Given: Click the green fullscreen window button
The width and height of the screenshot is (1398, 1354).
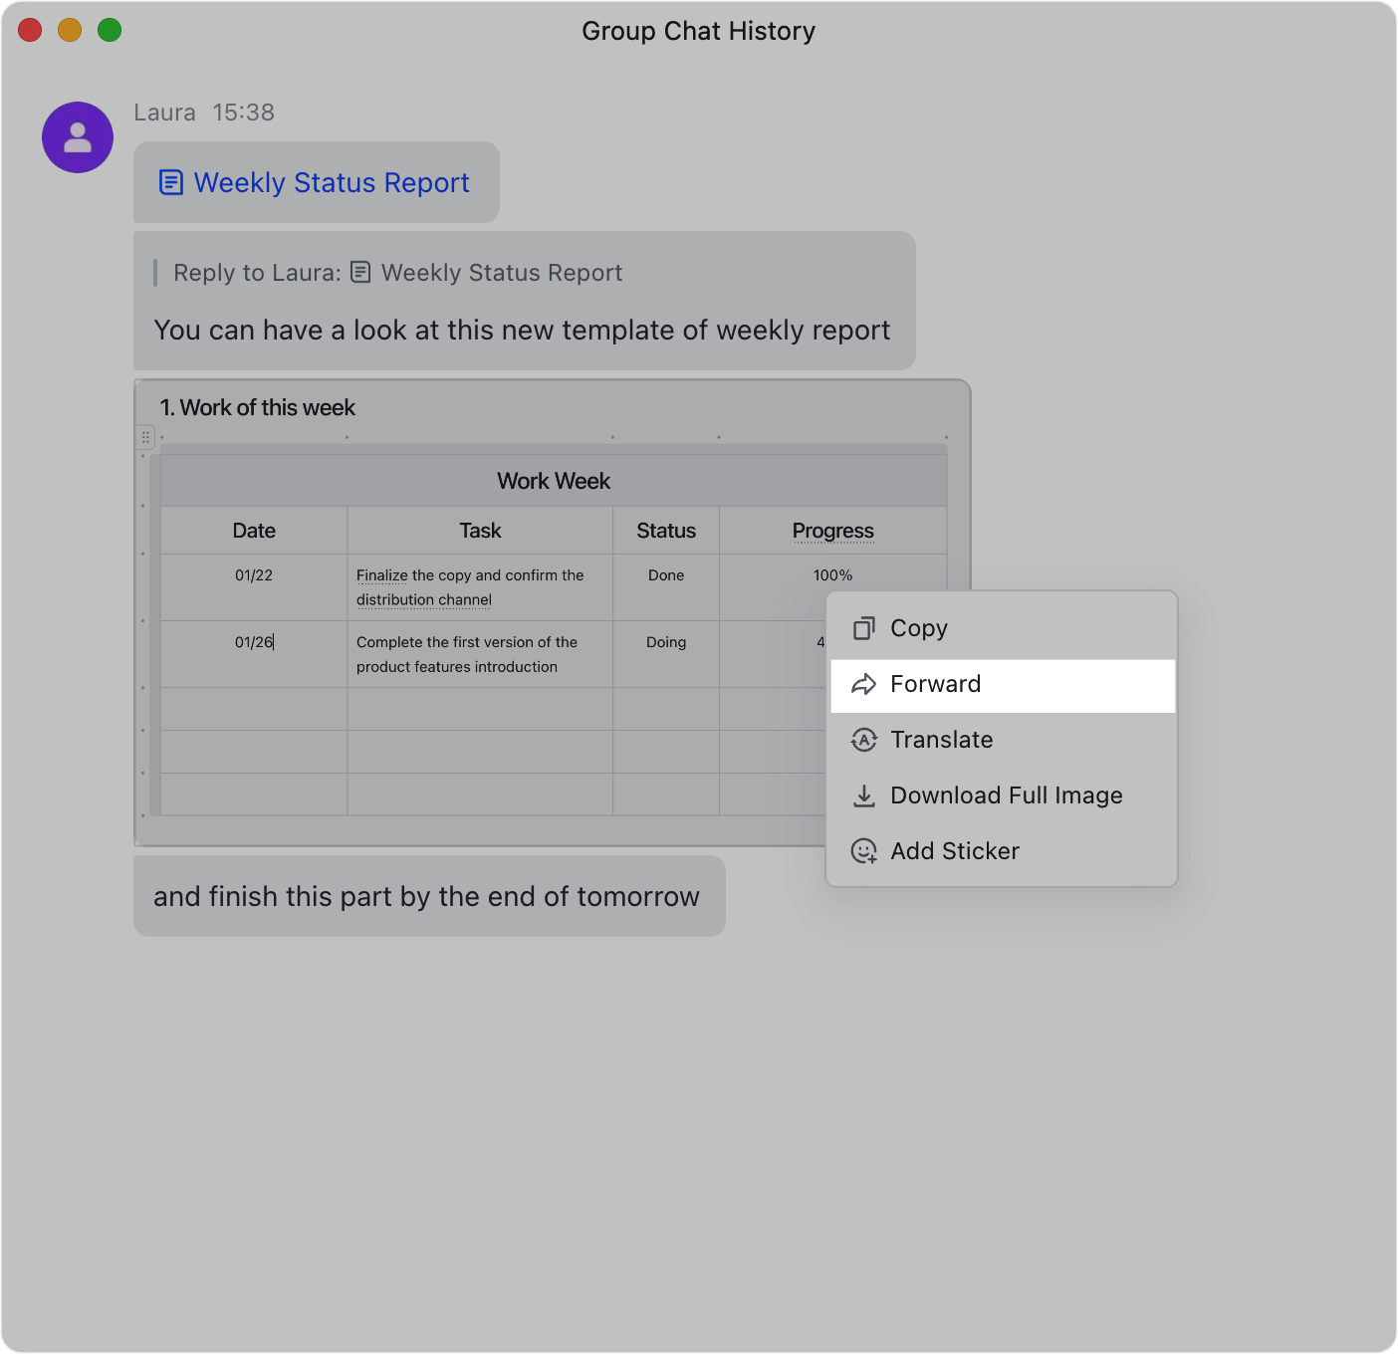Looking at the screenshot, I should click(x=110, y=31).
